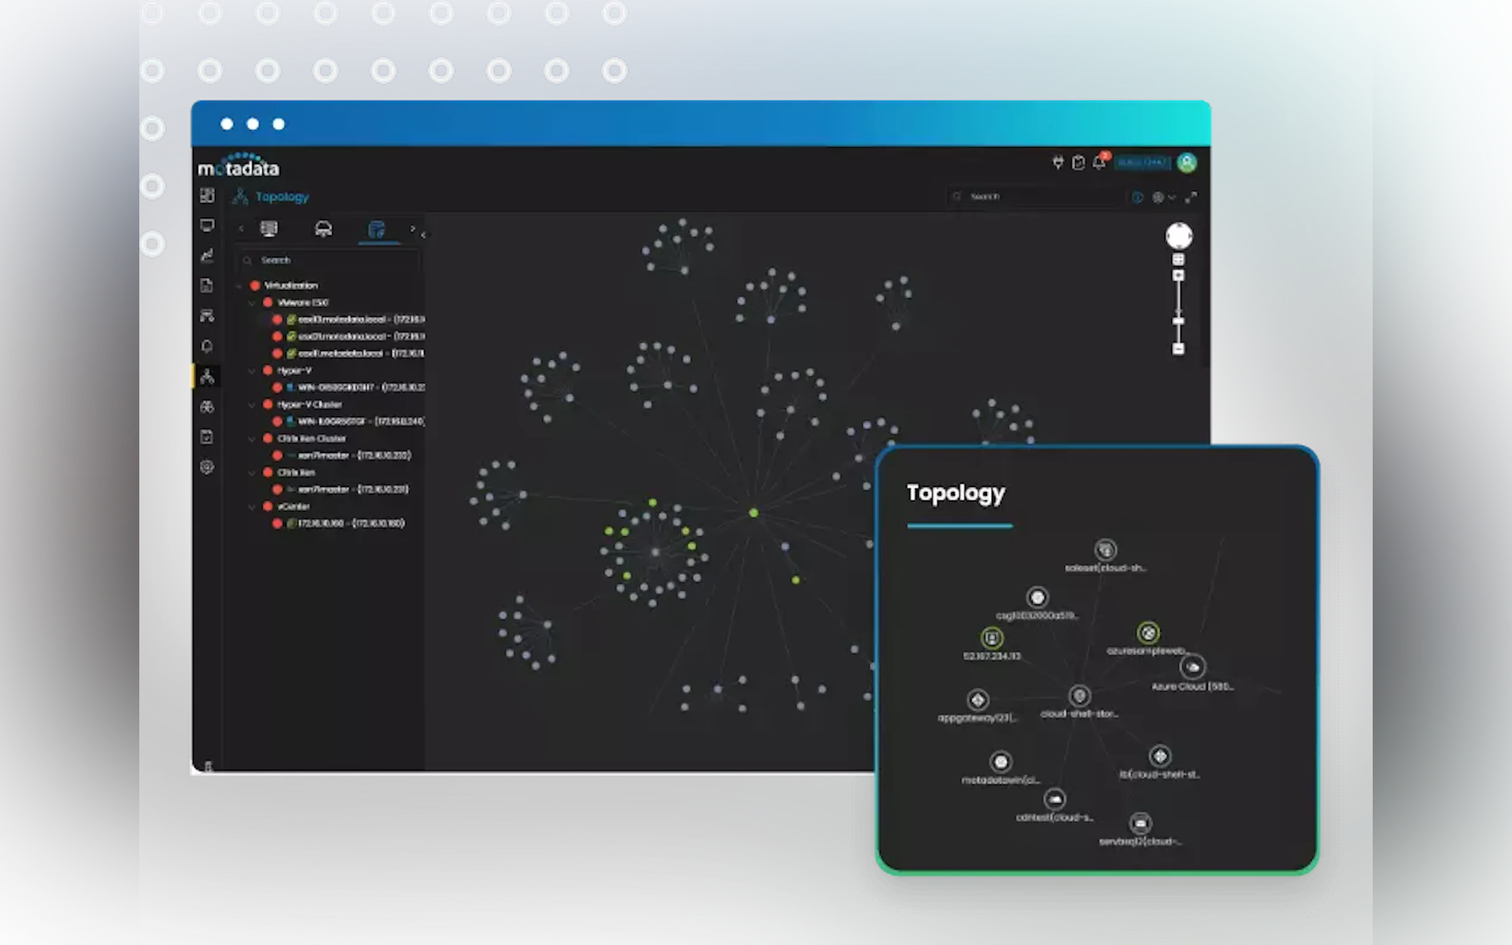
Task: Click the zoom out minus button
Action: [x=1178, y=349]
